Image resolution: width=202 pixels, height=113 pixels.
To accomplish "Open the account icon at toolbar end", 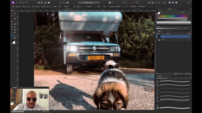I will pyautogui.click(x=188, y=3).
